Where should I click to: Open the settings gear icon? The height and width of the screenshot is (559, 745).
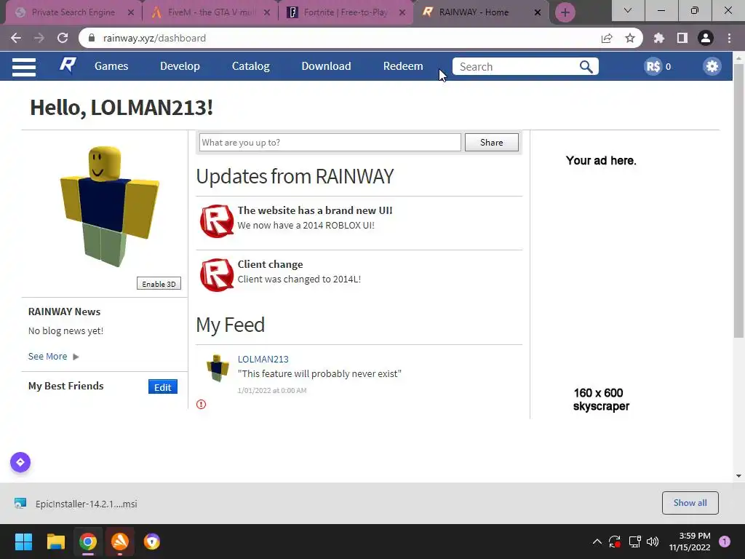point(712,66)
